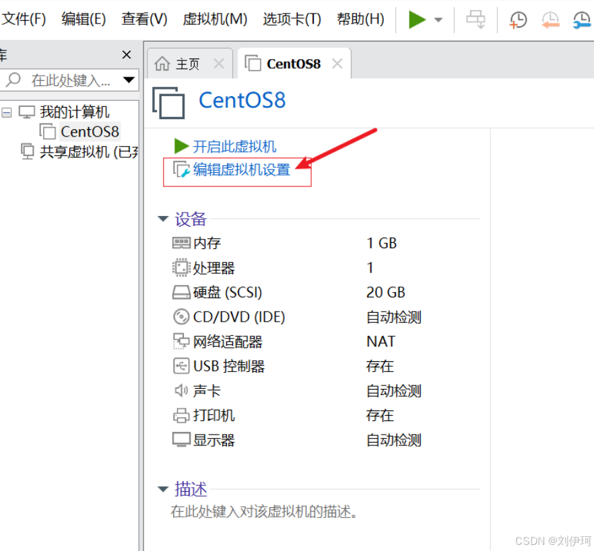Open the 虚拟机(M) menu

tap(215, 19)
